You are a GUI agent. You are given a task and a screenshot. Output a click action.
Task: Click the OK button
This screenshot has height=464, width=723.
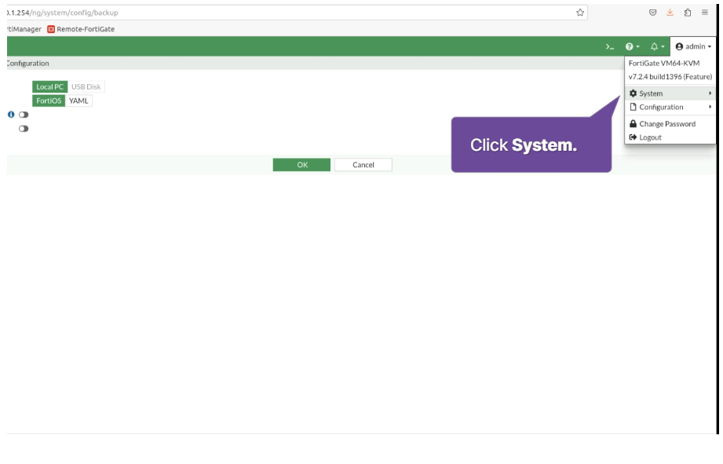[x=301, y=165]
